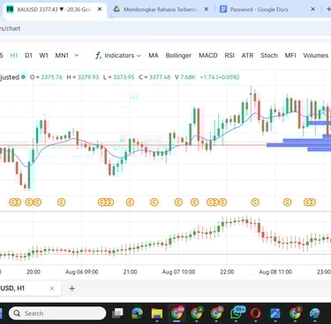331x324 pixels.
Task: Click the Aug 08 11:00 time label
Action: pyautogui.click(x=275, y=272)
